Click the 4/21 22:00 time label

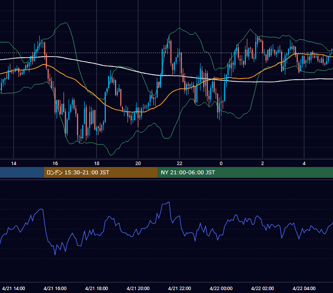pyautogui.click(x=180, y=288)
